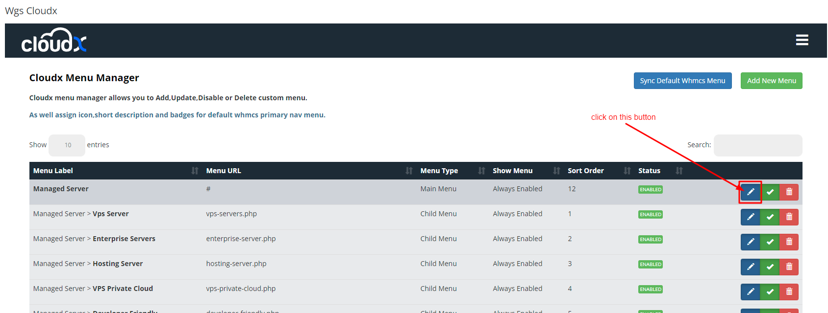The width and height of the screenshot is (828, 313).
Task: Toggle status checkmark for Vps Server
Action: pyautogui.click(x=770, y=217)
